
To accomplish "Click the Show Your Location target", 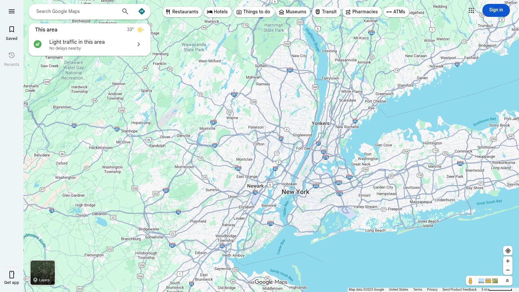I will (508, 250).
